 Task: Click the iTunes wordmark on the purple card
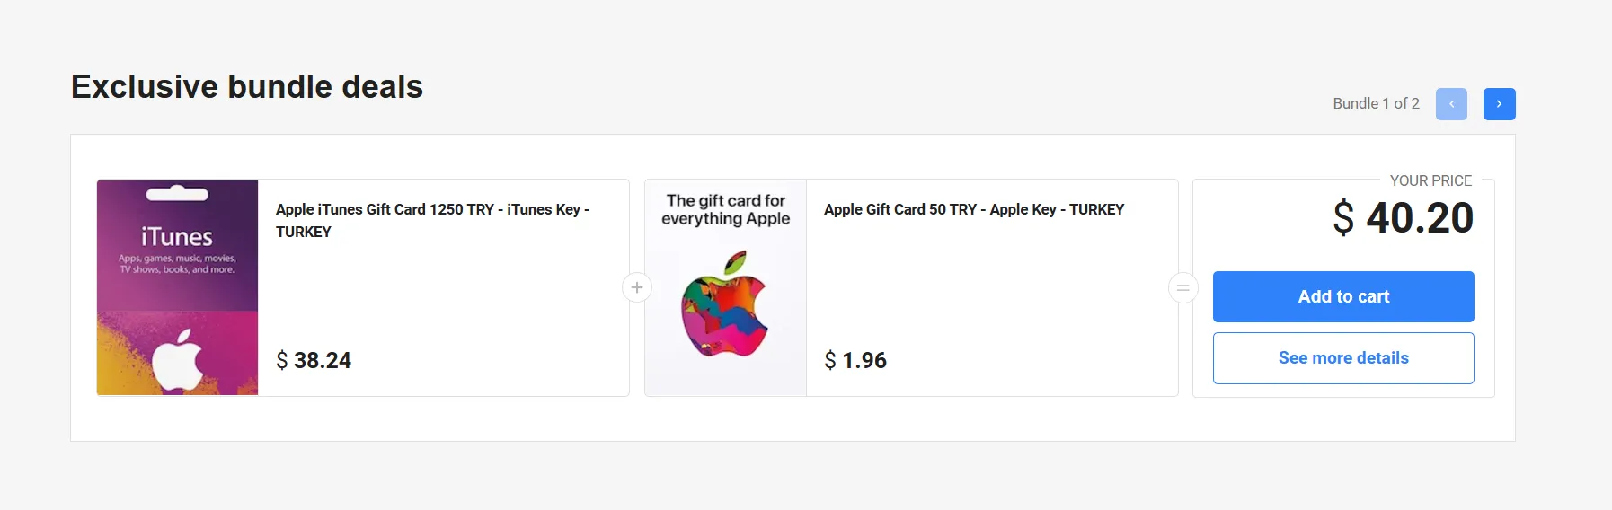click(177, 237)
